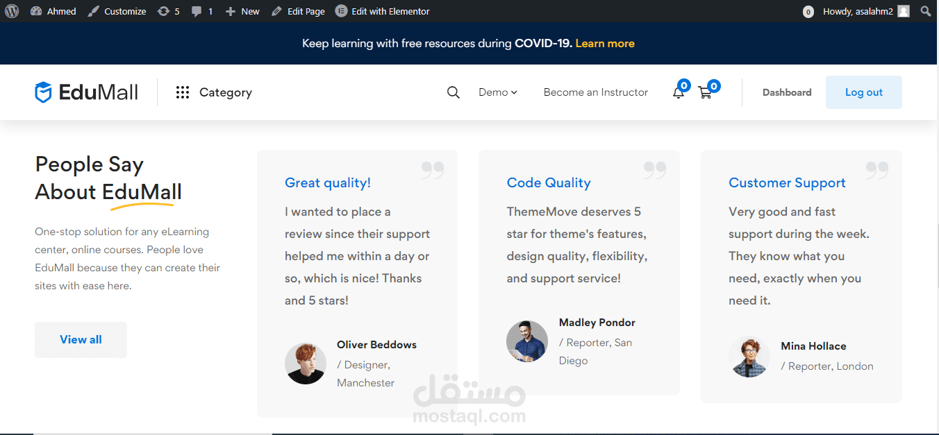This screenshot has width=939, height=435.
Task: Open the WordPress logo menu
Action: click(x=12, y=11)
